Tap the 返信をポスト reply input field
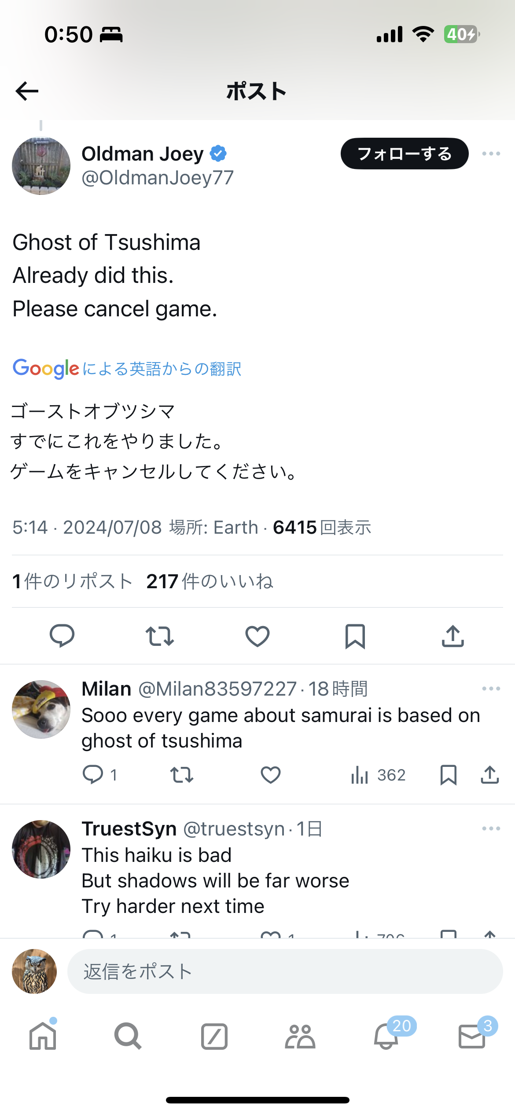Image resolution: width=515 pixels, height=1114 pixels. (285, 971)
